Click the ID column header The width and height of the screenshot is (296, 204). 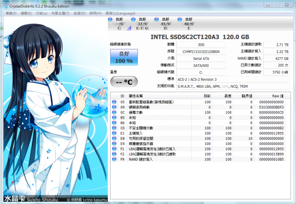[122, 96]
